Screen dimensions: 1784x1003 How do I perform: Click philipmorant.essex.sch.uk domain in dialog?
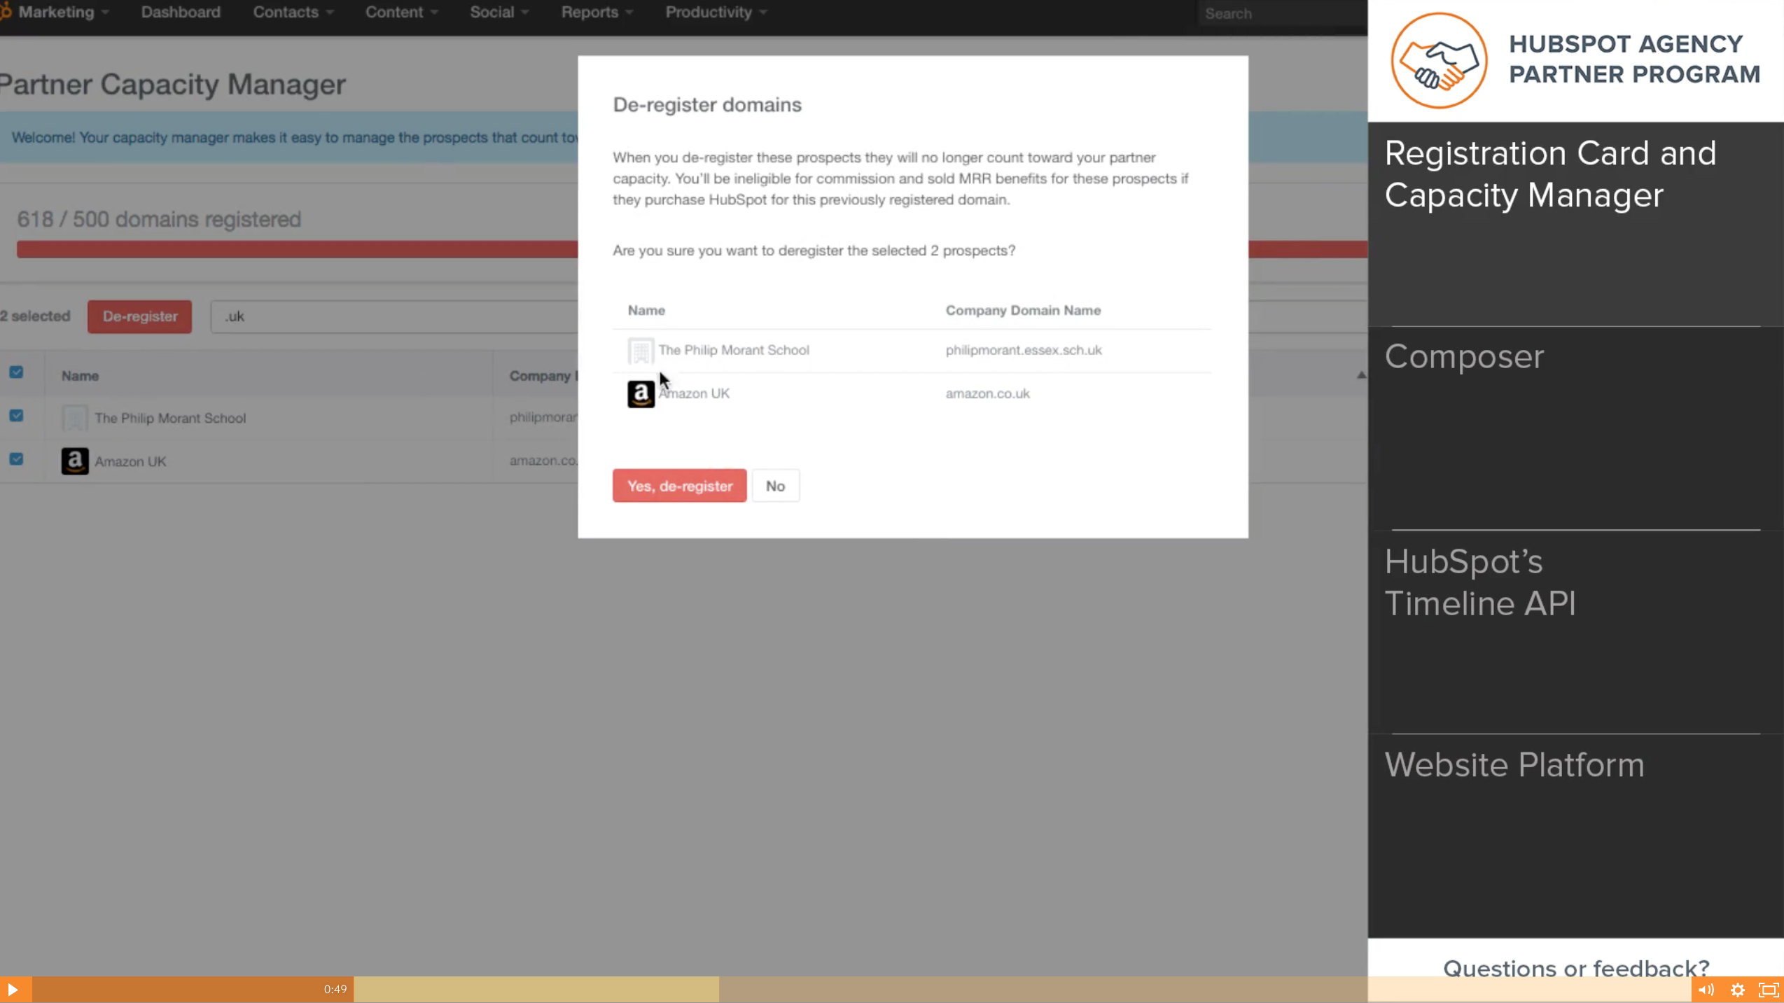click(1023, 350)
